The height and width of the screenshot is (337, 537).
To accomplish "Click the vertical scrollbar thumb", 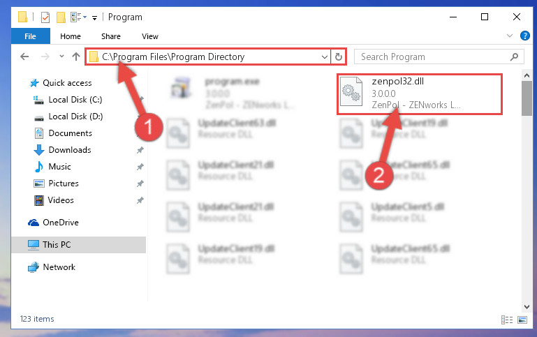I will click(527, 98).
